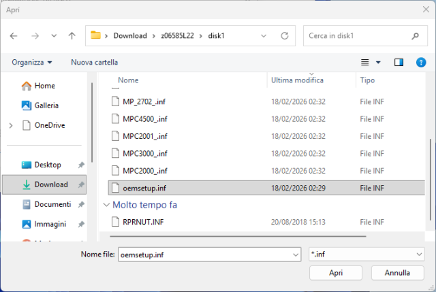Unpin Desktop using its pin icon
Image resolution: width=436 pixels, height=292 pixels.
[x=81, y=165]
